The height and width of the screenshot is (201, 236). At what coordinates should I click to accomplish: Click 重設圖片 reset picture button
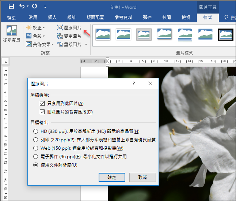point(69,44)
